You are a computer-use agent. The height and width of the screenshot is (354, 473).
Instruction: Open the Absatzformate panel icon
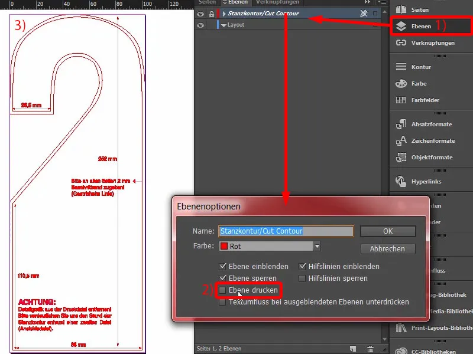point(401,124)
